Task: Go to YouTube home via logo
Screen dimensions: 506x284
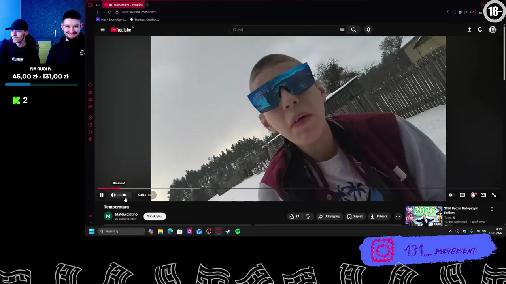Action: click(121, 30)
